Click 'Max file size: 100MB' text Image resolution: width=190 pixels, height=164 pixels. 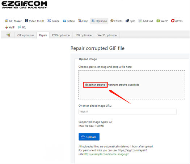91,126
